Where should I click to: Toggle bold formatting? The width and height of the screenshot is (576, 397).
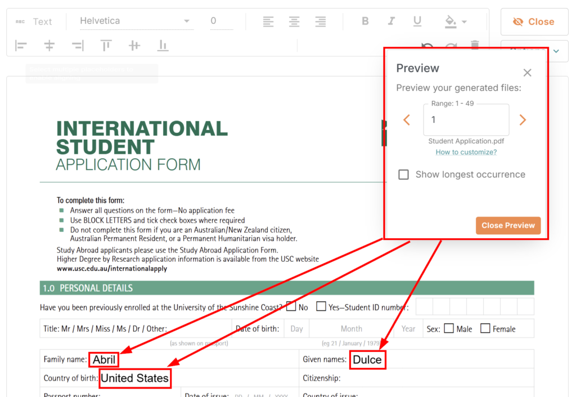[x=365, y=21]
